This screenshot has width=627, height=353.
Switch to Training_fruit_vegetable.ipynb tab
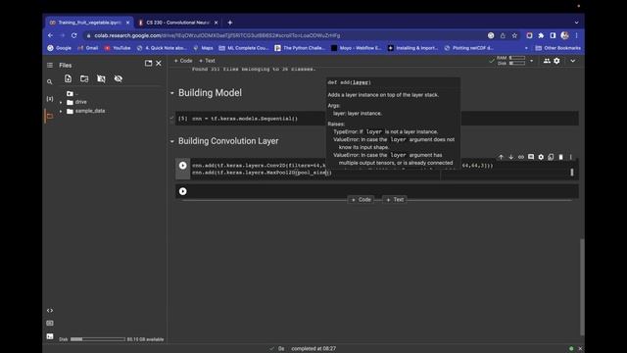(x=89, y=23)
